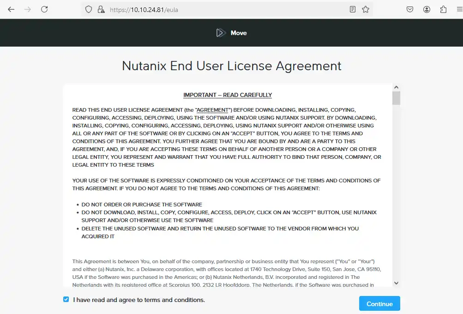Open the browser extensions puzzle icon
Image resolution: width=463 pixels, height=314 pixels.
point(443,9)
